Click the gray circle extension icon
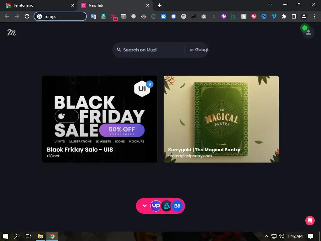The width and height of the screenshot is (321, 241). tap(134, 16)
